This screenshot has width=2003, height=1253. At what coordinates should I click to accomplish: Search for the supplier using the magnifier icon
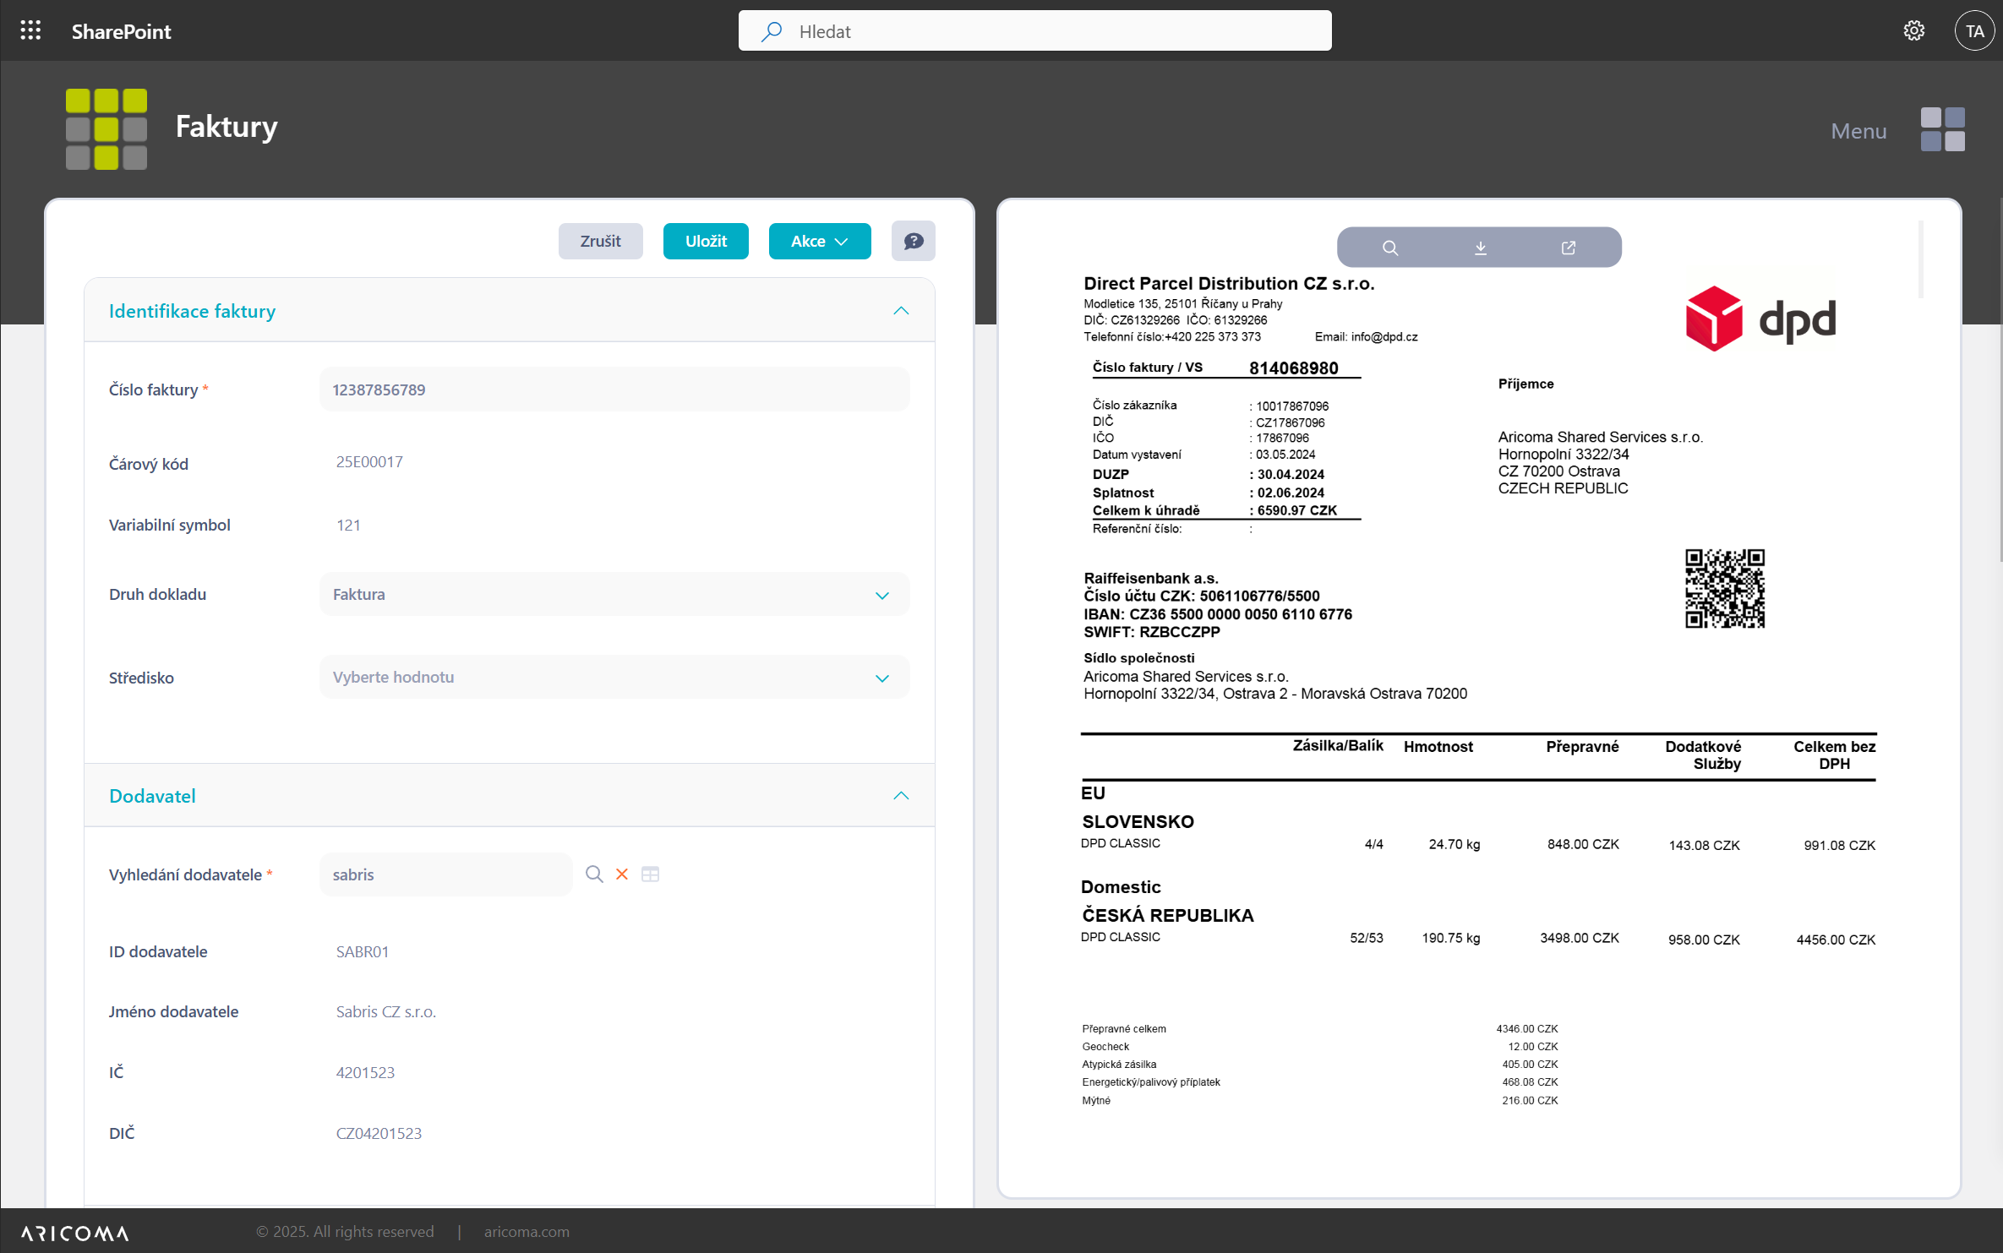click(x=594, y=874)
